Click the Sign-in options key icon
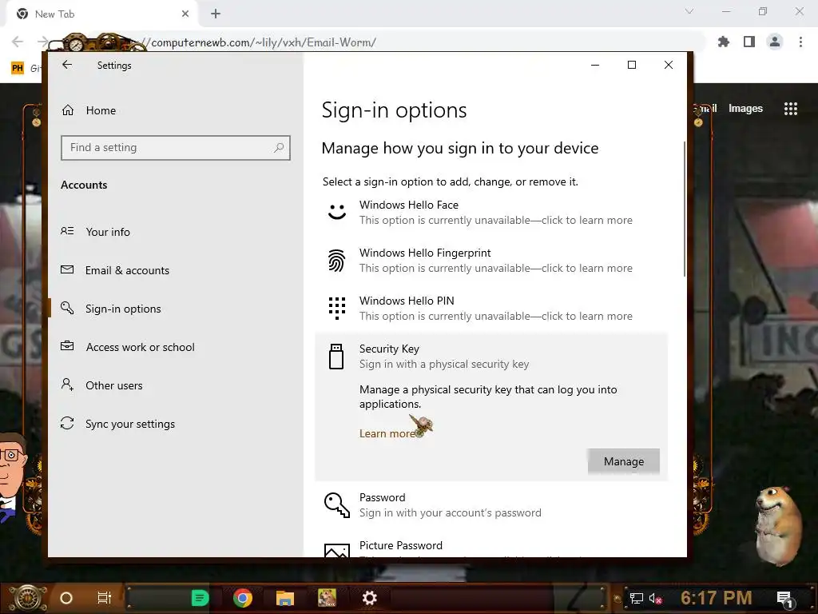This screenshot has width=818, height=614. pyautogui.click(x=67, y=308)
